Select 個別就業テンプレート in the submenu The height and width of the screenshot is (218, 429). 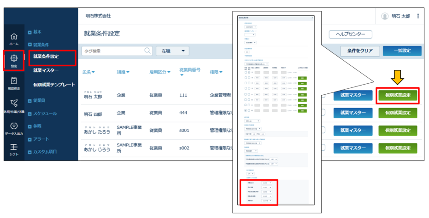point(54,85)
